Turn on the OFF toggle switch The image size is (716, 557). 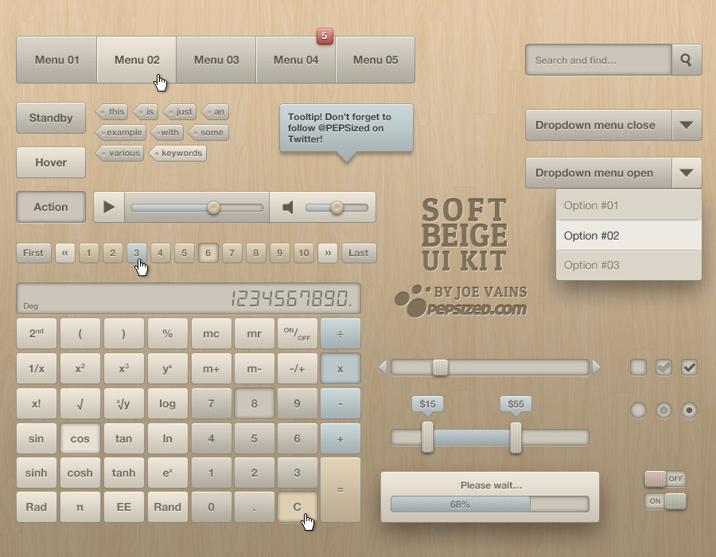tap(665, 479)
